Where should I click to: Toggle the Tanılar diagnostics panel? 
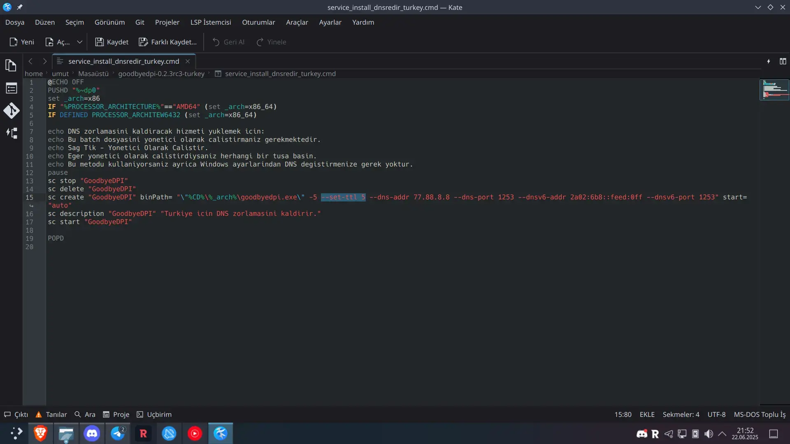tap(51, 414)
